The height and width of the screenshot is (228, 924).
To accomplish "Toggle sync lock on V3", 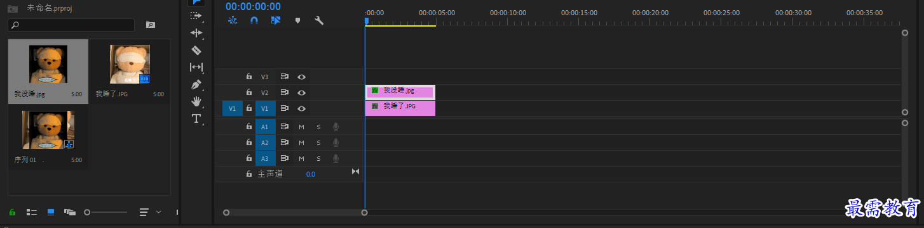I will coord(285,77).
